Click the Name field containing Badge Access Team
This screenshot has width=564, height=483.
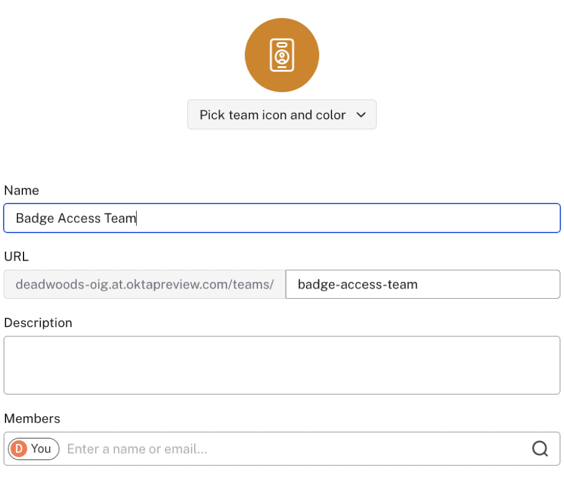[x=281, y=218]
